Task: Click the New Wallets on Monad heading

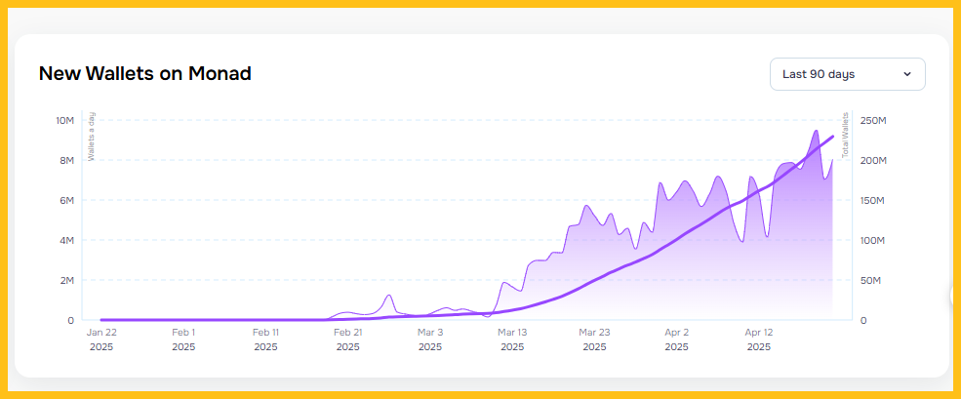Action: (x=145, y=73)
